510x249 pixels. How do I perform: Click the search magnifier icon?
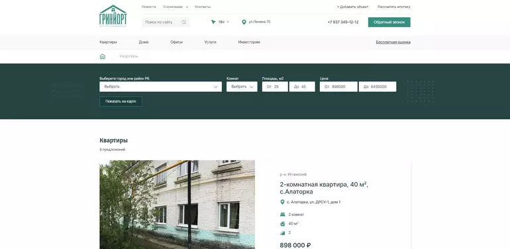point(183,22)
